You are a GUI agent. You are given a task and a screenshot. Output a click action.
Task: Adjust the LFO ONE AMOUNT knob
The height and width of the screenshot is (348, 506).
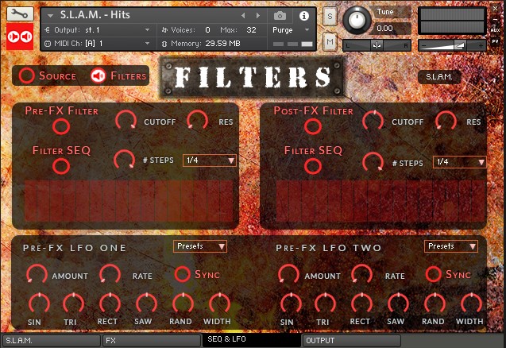[x=37, y=274]
